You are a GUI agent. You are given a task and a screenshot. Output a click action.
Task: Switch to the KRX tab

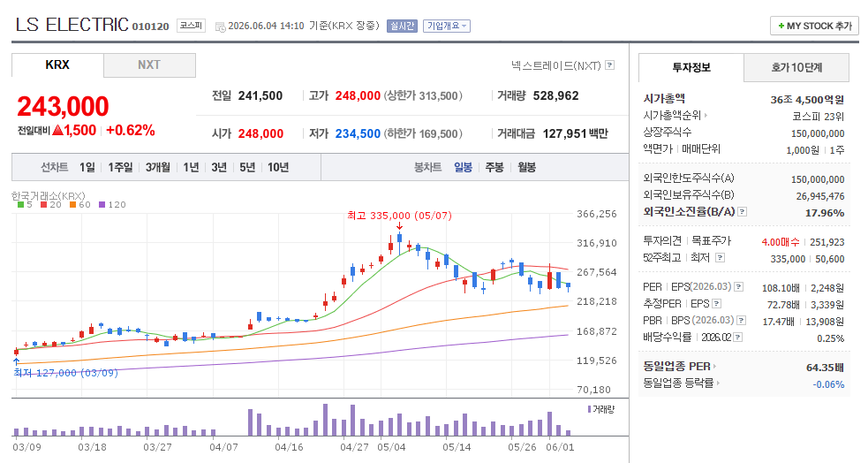tap(57, 65)
